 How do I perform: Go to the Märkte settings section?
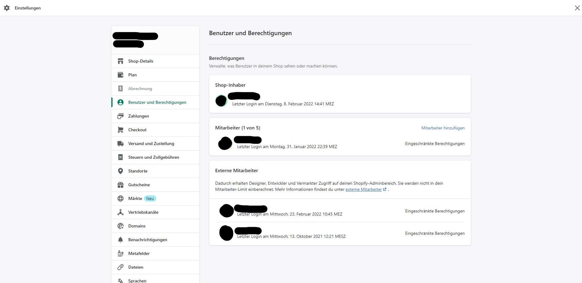point(135,198)
